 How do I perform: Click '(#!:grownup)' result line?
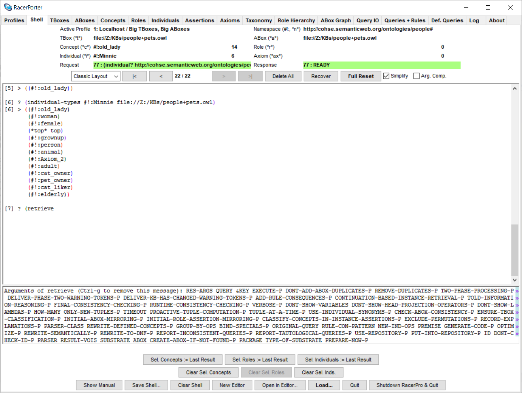point(47,138)
